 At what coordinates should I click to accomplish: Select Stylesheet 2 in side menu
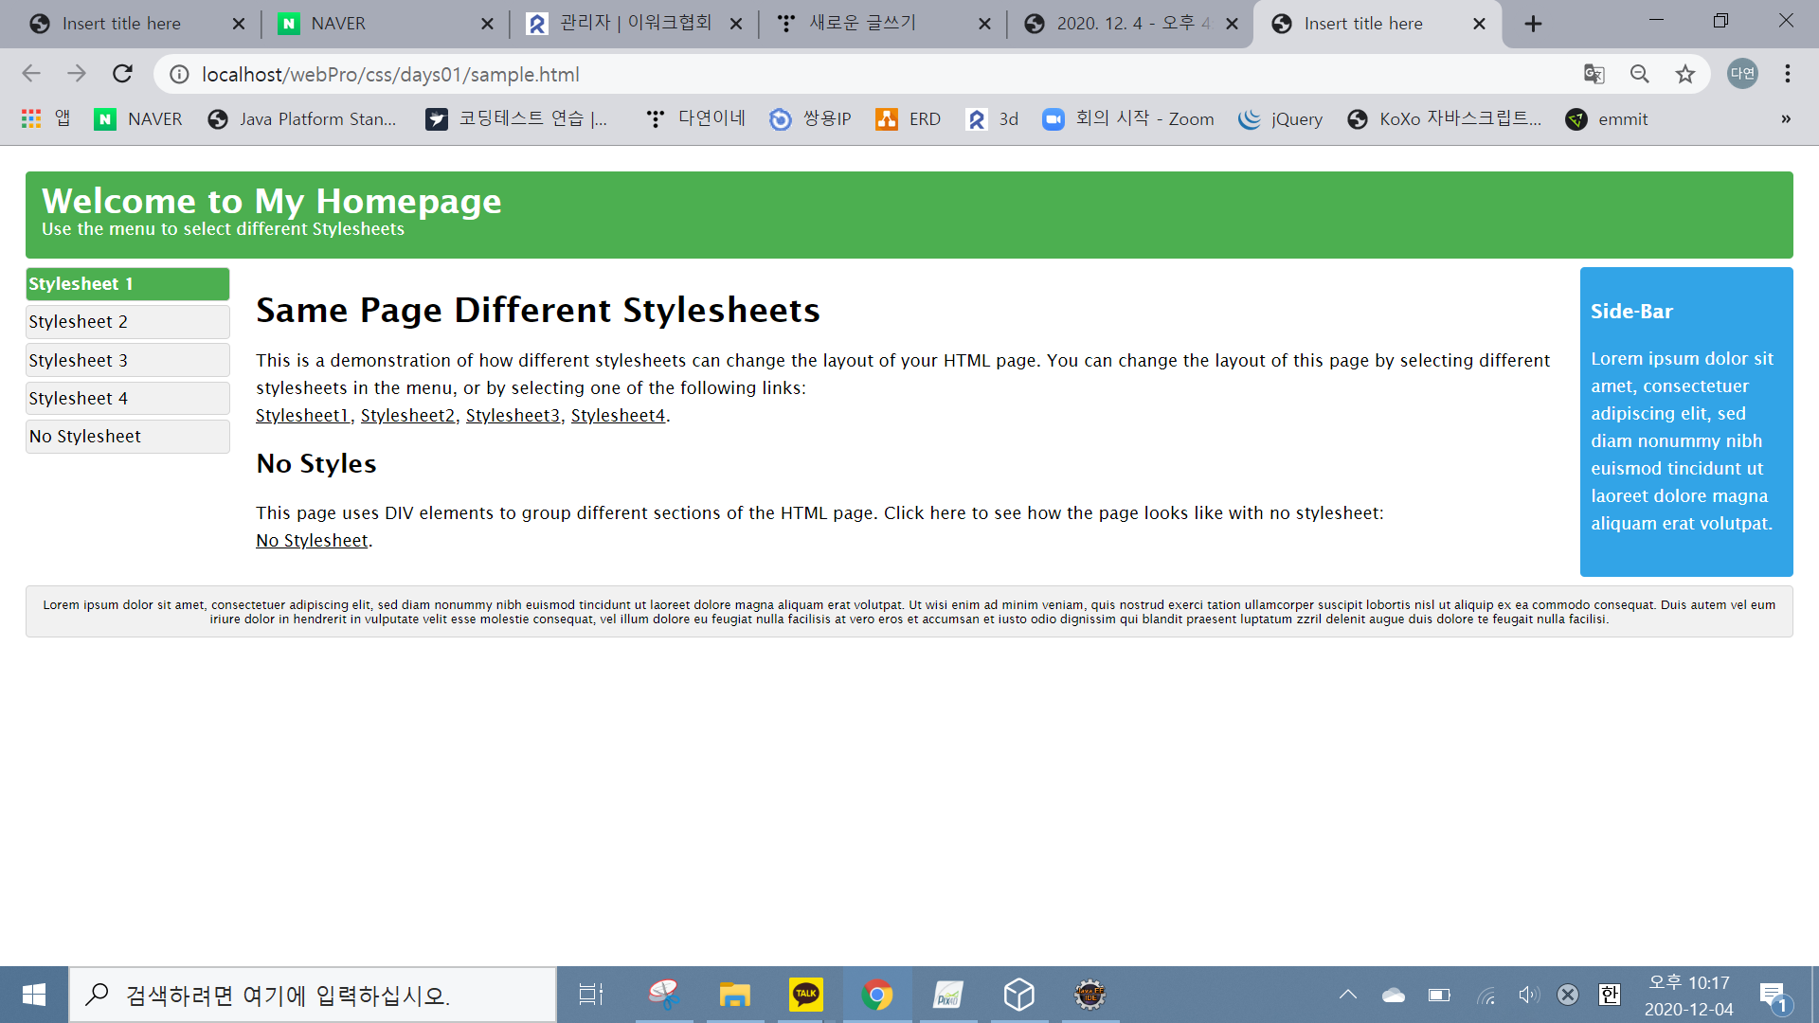click(x=127, y=322)
